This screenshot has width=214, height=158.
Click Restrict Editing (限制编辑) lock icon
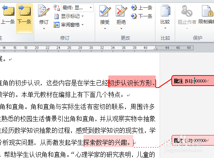tap(207, 11)
